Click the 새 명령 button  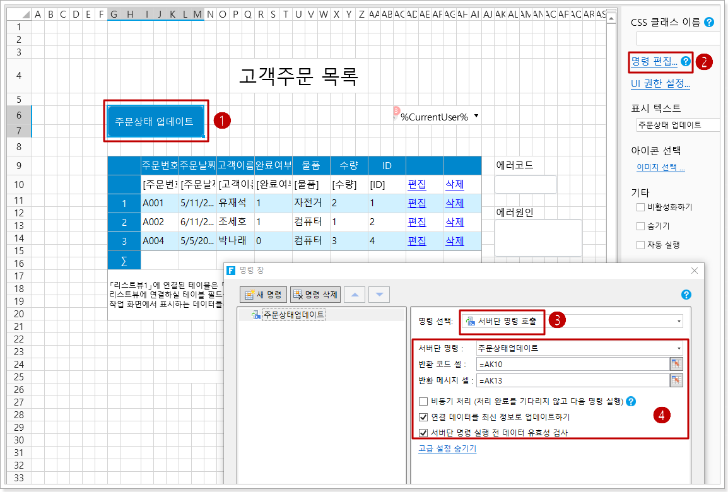pos(264,294)
